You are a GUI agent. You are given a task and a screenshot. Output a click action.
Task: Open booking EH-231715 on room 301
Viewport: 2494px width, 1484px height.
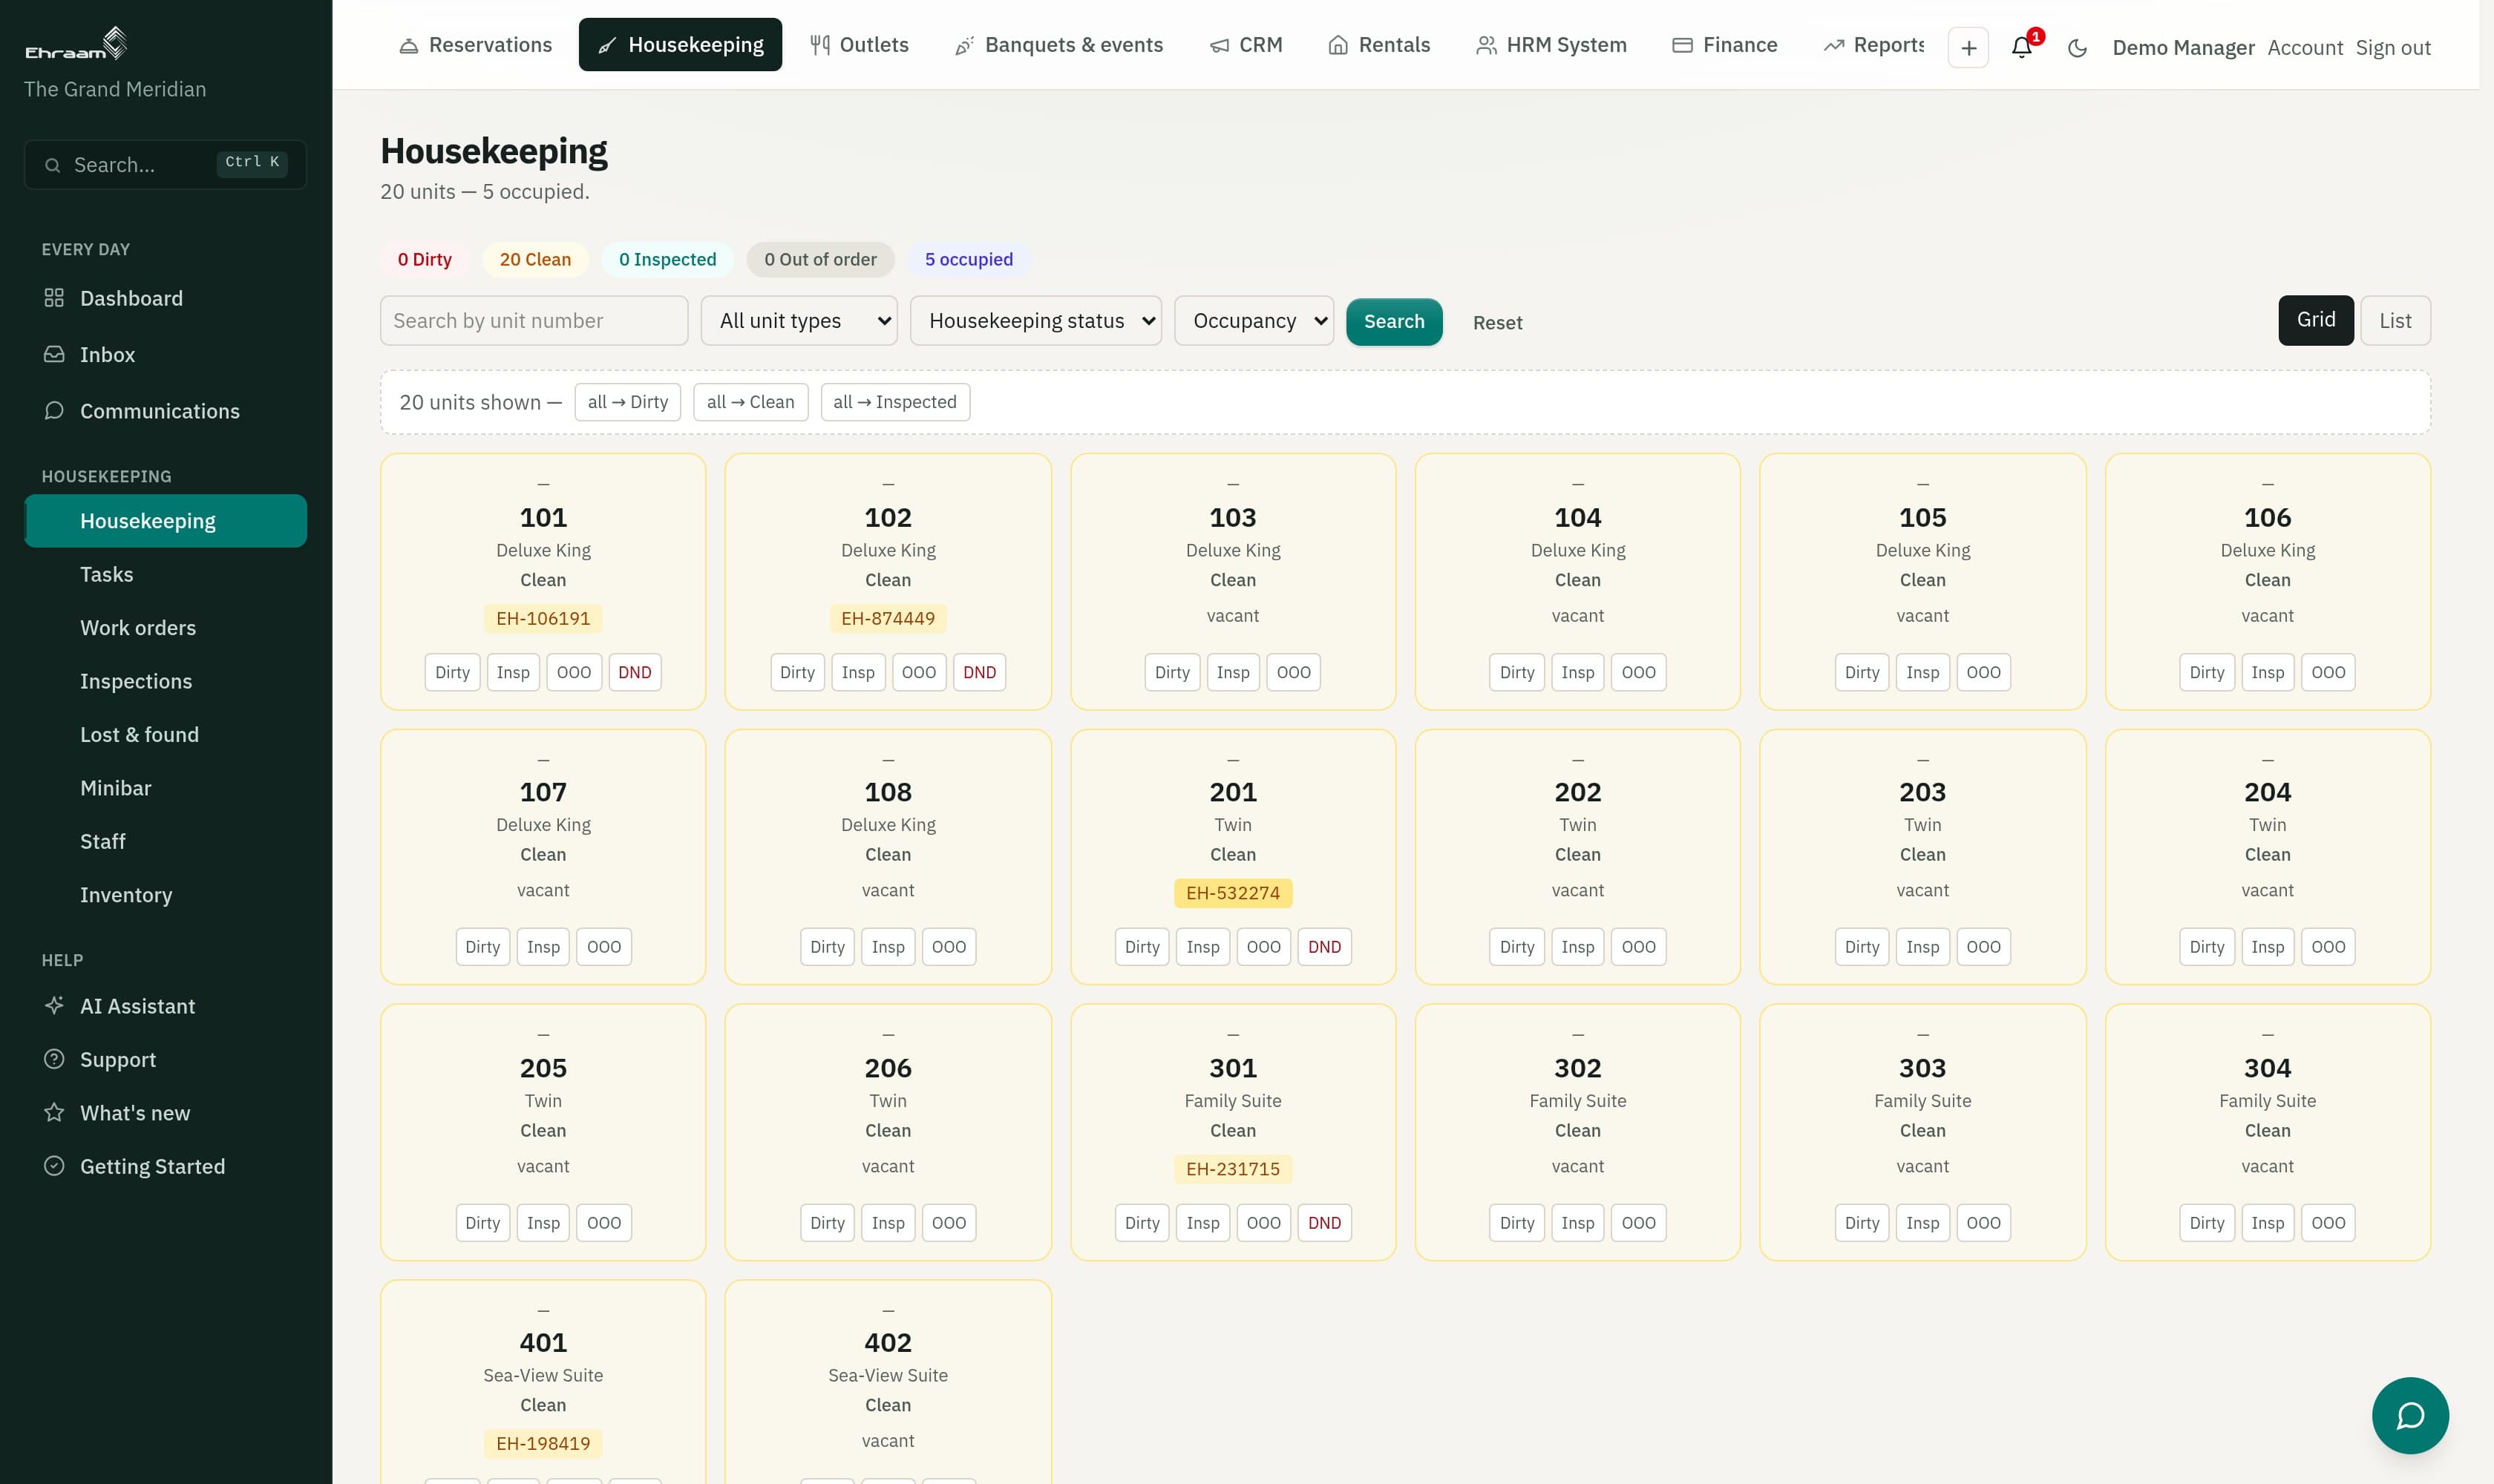click(x=1232, y=1169)
